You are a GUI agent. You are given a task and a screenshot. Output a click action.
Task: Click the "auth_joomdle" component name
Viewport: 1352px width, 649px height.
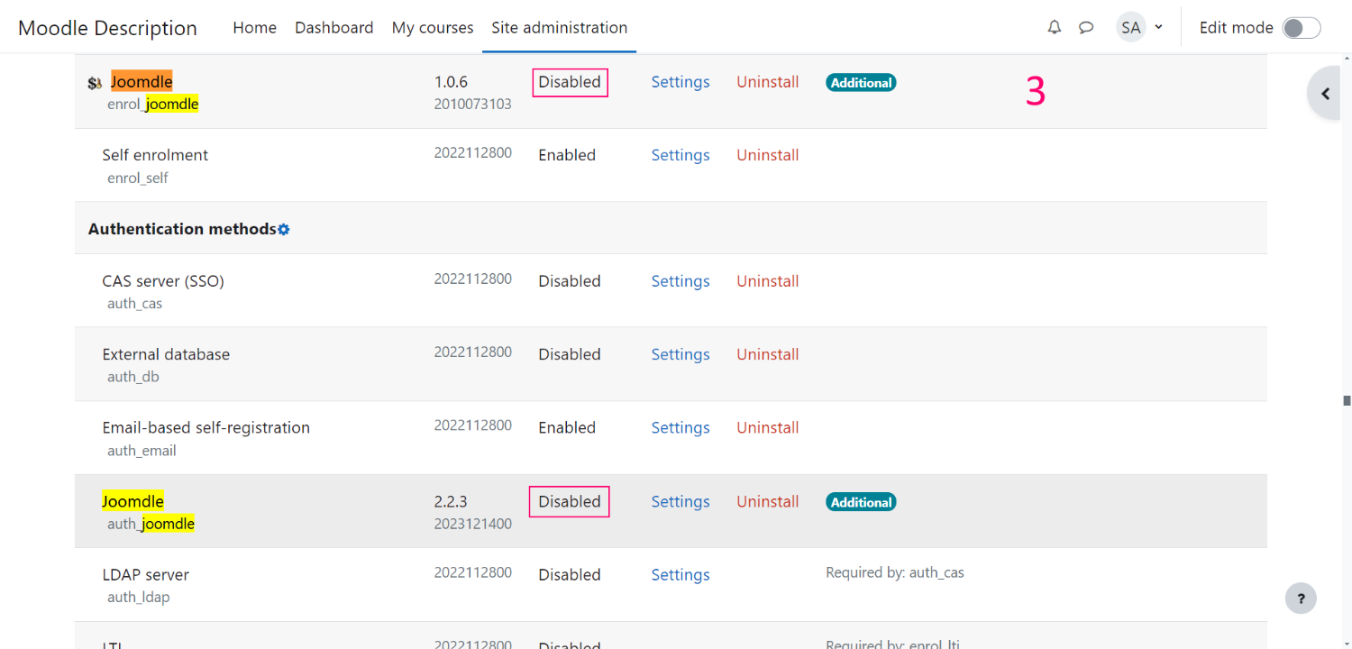(151, 524)
